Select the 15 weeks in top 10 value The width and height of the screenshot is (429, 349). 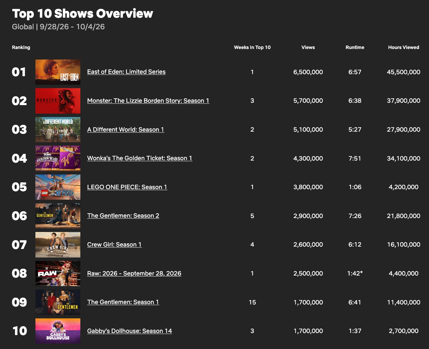(252, 302)
